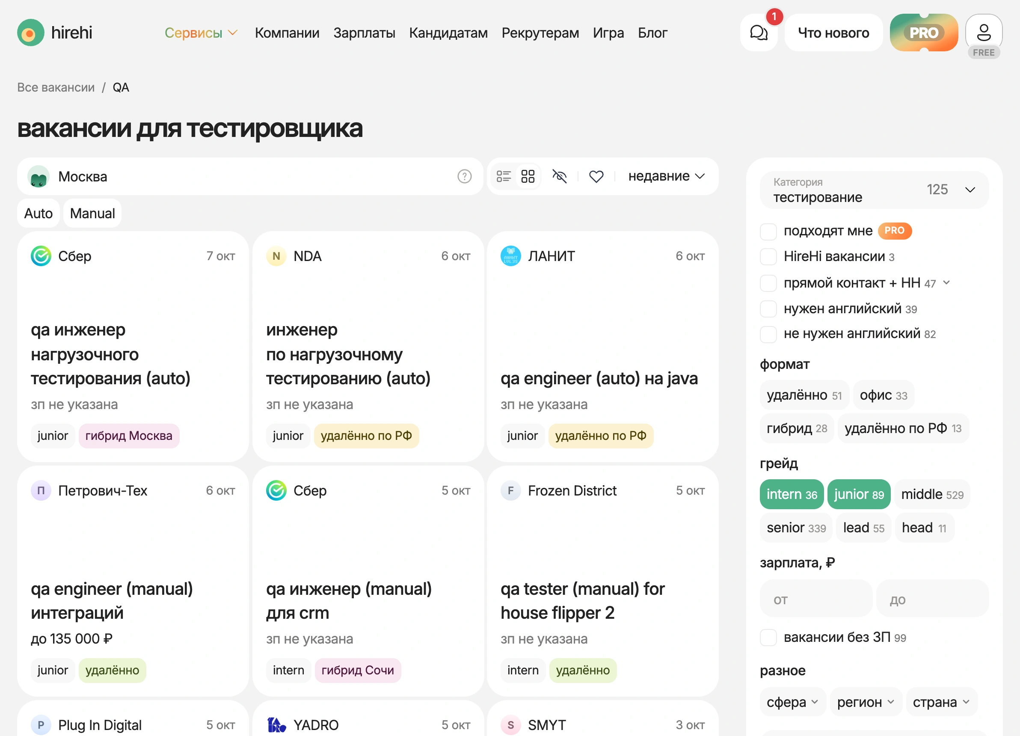Image resolution: width=1020 pixels, height=736 pixels.
Task: Open the chat messages icon
Action: tap(759, 33)
